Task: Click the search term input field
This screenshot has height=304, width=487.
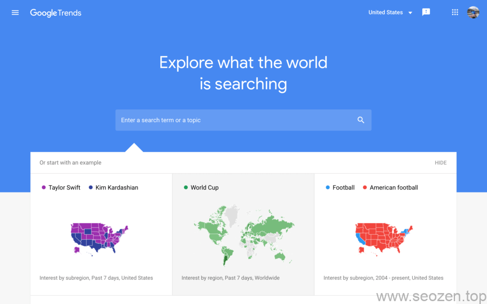Action: [x=228, y=120]
